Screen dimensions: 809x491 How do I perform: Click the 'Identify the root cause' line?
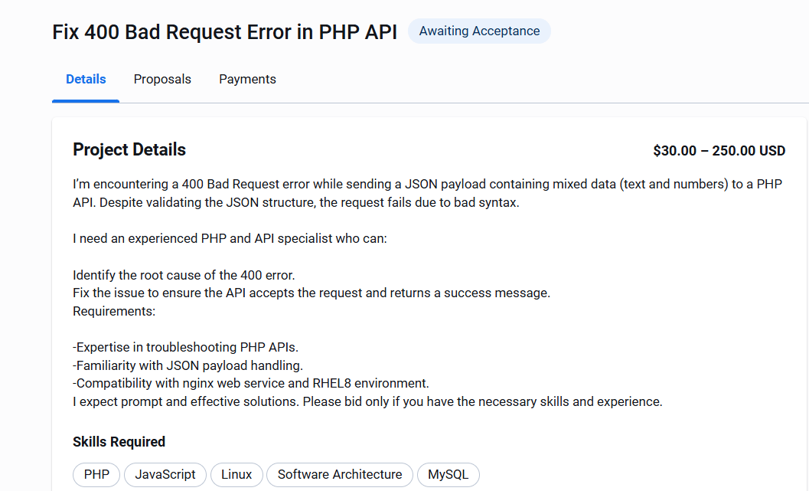point(184,275)
